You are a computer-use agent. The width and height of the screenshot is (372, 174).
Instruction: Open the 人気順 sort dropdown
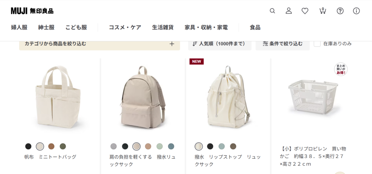tap(220, 44)
